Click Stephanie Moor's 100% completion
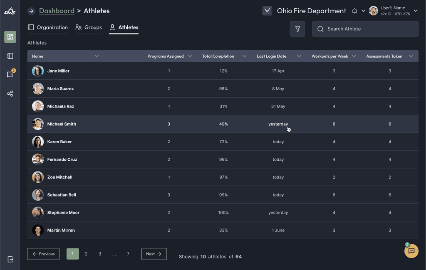 223,213
